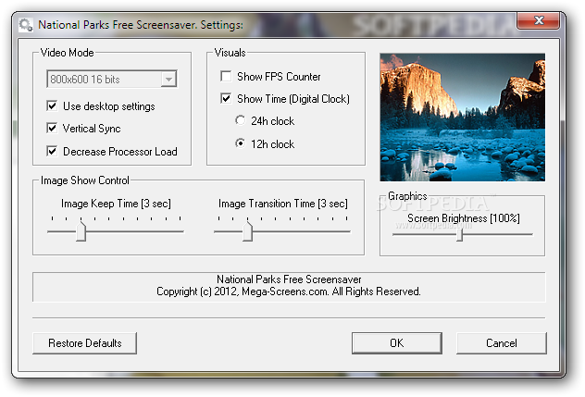Close the settings window
585x397 pixels.
click(538, 20)
